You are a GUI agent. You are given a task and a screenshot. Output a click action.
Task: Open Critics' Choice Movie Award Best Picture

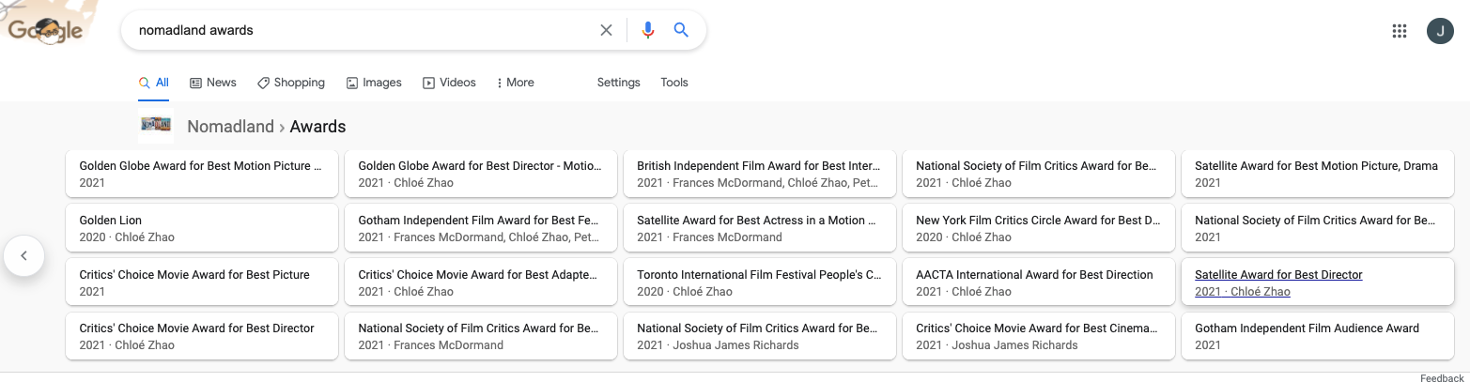(202, 283)
